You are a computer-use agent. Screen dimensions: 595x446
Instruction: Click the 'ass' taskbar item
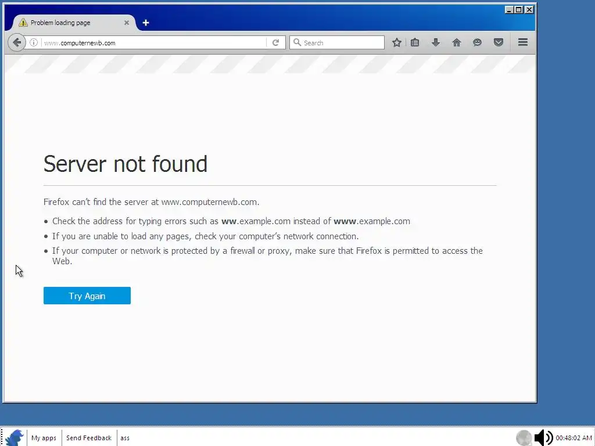[125, 438]
